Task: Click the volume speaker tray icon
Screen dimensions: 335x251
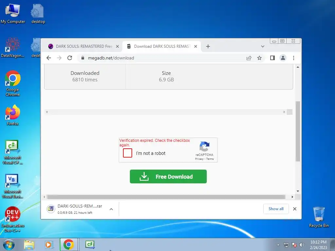Action: [302, 245]
